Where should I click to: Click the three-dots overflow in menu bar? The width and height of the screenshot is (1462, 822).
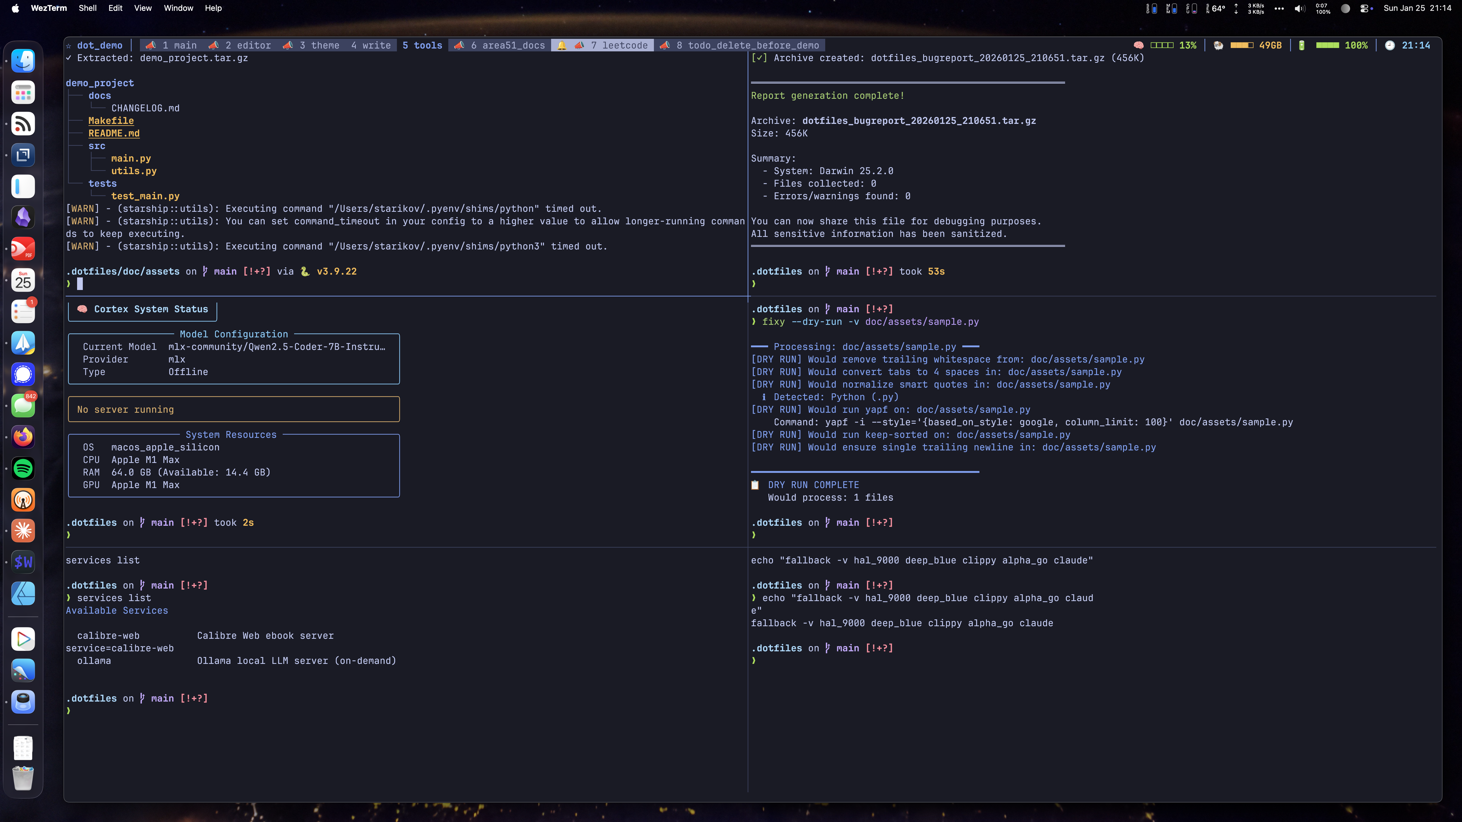tap(1279, 9)
